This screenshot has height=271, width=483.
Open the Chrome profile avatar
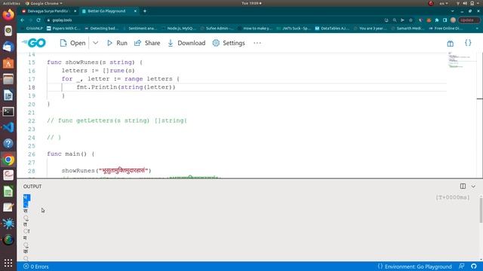(453, 20)
